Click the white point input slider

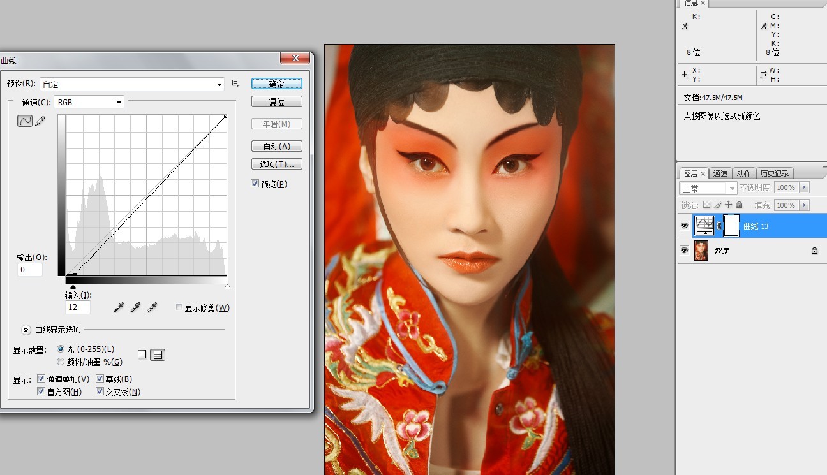(x=227, y=287)
